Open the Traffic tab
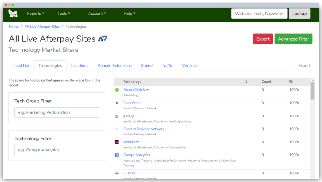322x182 pixels. pyautogui.click(x=167, y=65)
